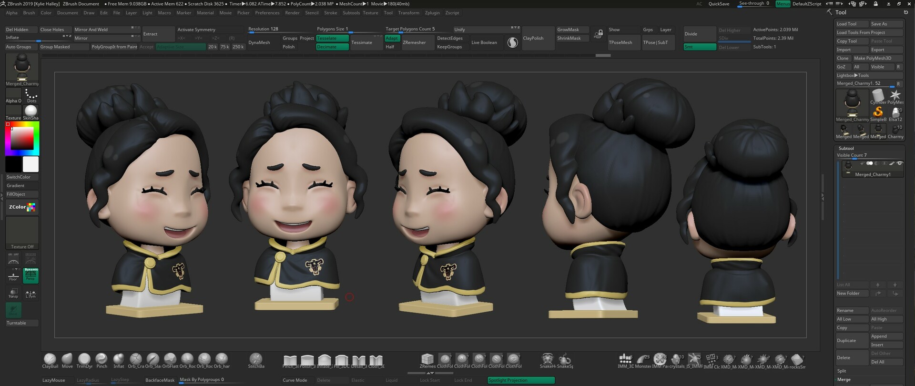Pick the OrbFlatten brush
This screenshot has width=915, height=386.
pyautogui.click(x=170, y=361)
